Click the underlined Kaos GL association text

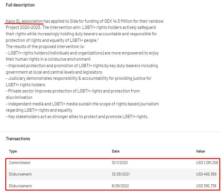pos(24,21)
